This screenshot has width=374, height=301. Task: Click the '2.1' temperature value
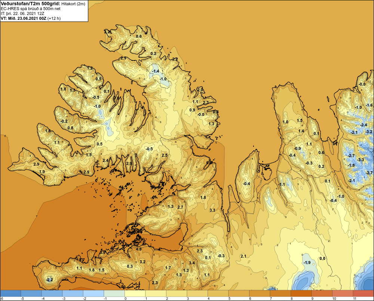[243, 256]
